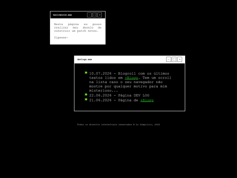Select the devlogs.exe title text
Image resolution: width=237 pixels, height=178 pixels.
pos(85,59)
